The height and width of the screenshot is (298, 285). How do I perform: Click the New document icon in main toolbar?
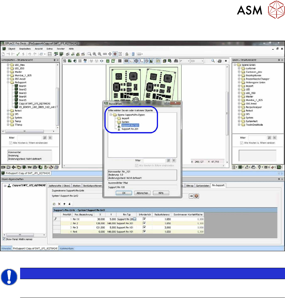(3, 54)
